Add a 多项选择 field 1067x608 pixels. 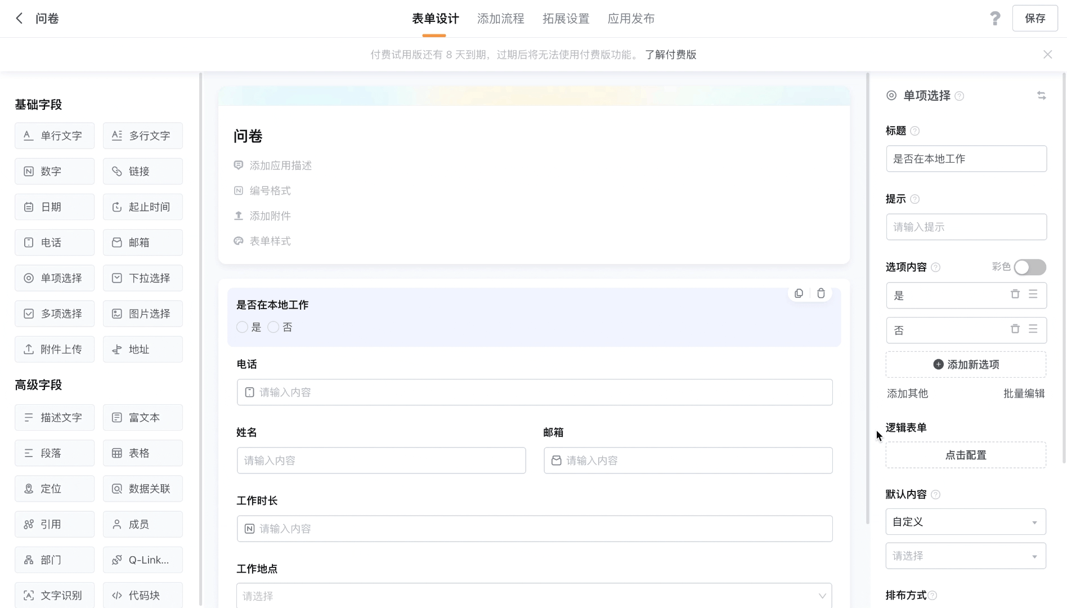click(55, 314)
